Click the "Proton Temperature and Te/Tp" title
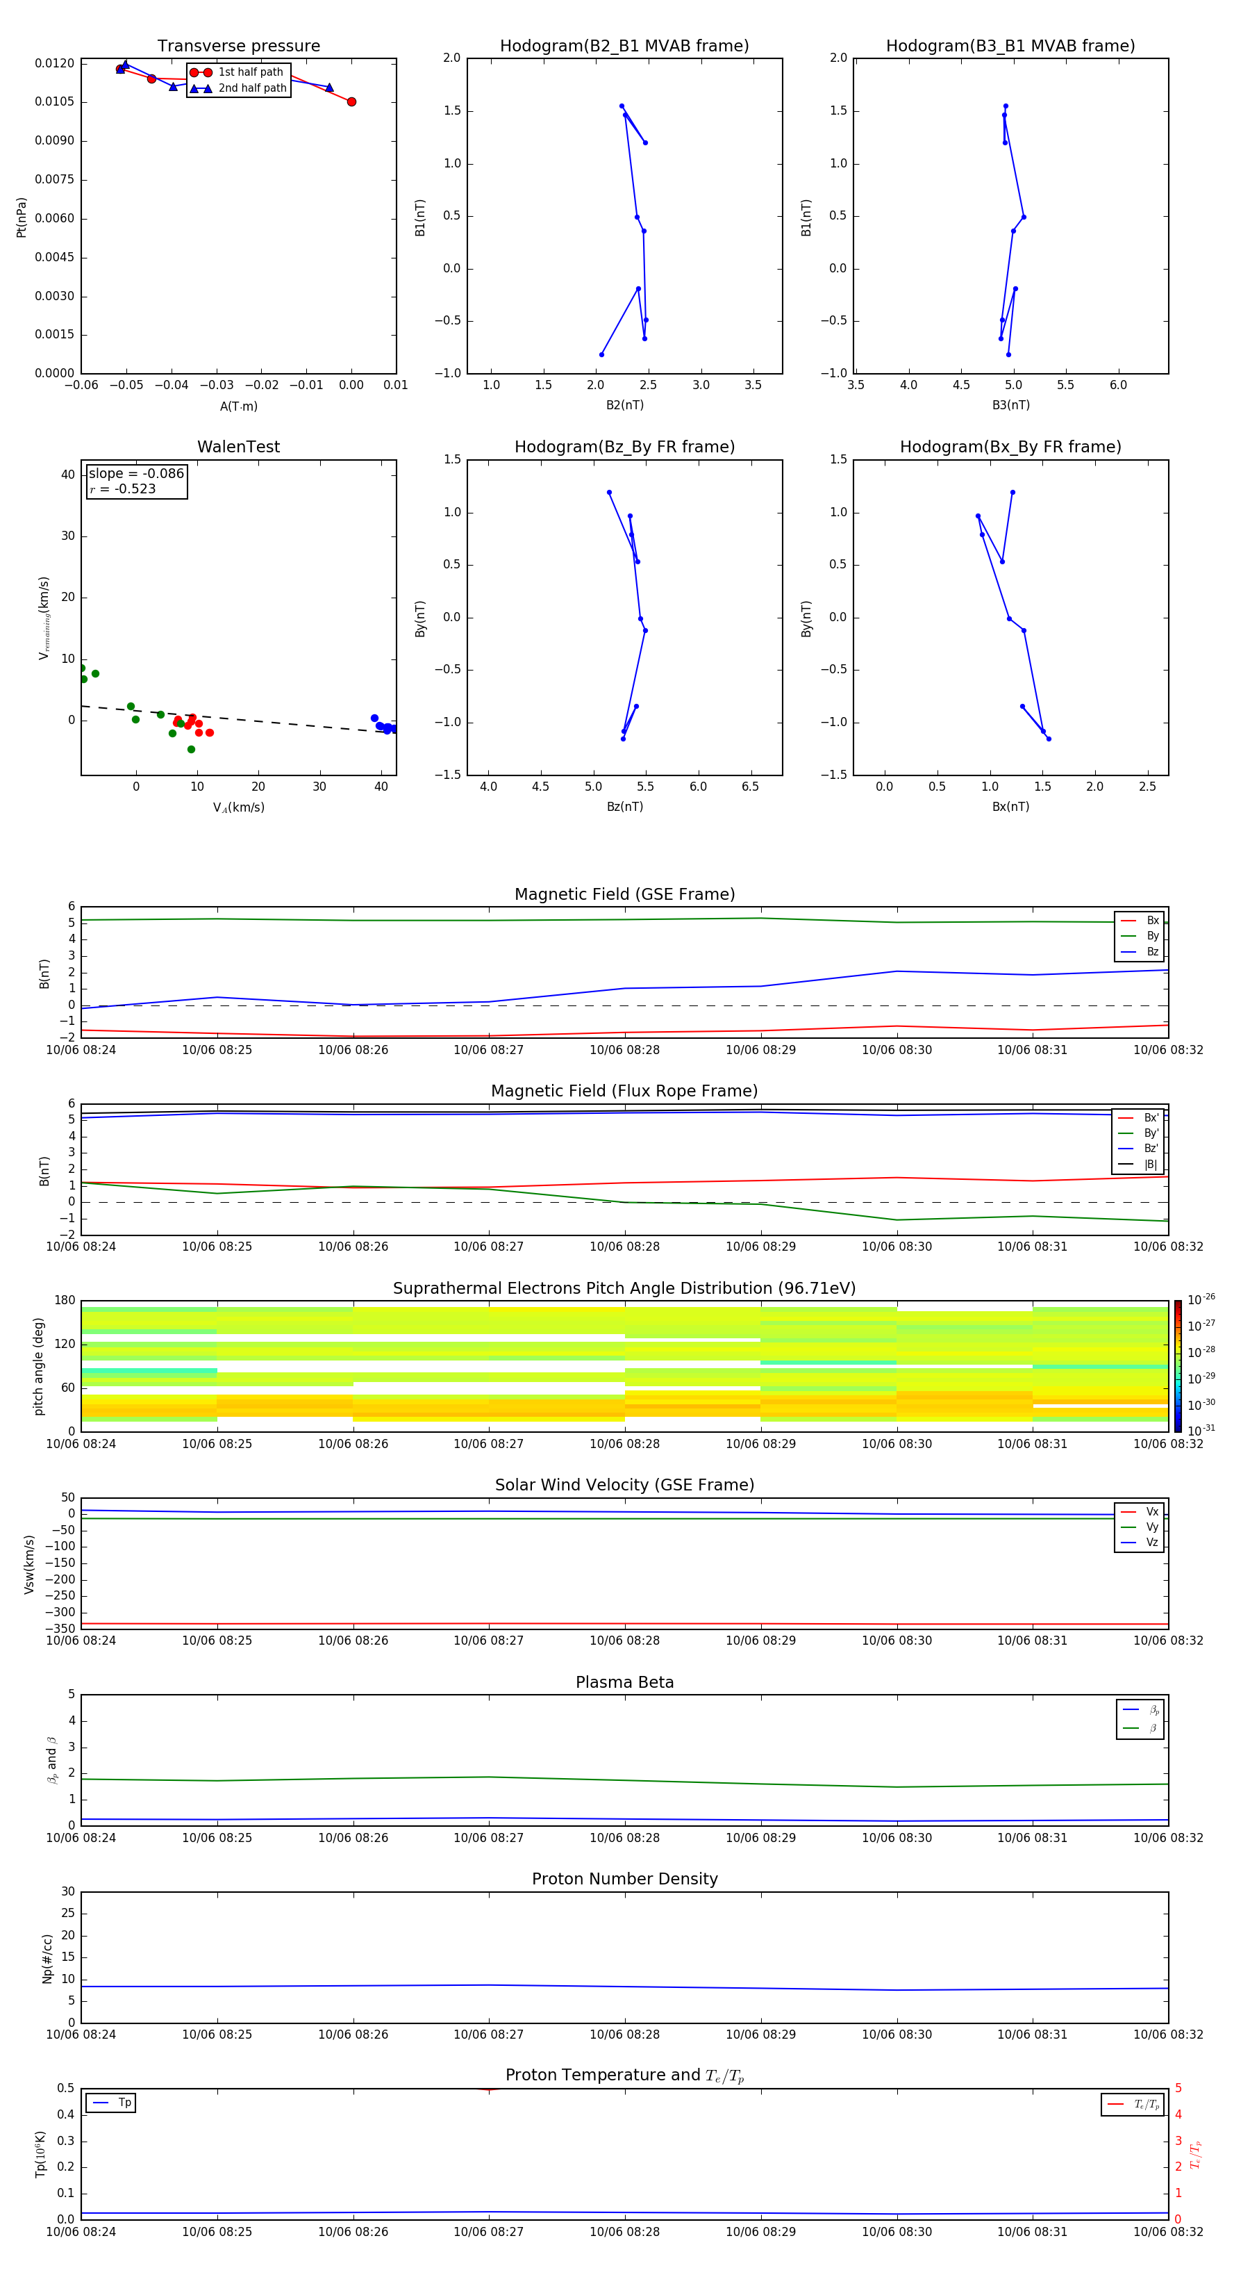The width and height of the screenshot is (1250, 2293). [624, 2076]
